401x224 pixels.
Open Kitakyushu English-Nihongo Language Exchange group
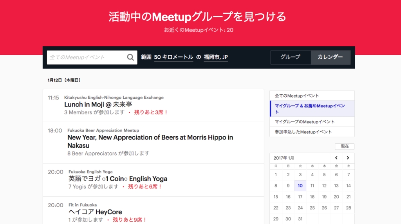point(114,98)
